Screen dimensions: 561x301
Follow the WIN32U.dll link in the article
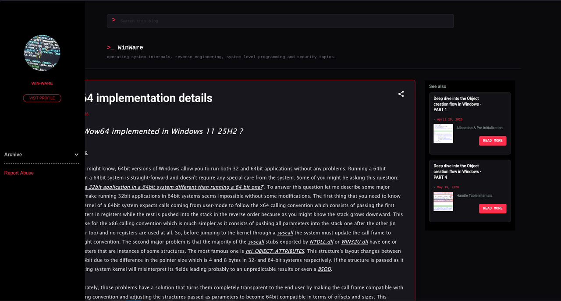point(355,242)
